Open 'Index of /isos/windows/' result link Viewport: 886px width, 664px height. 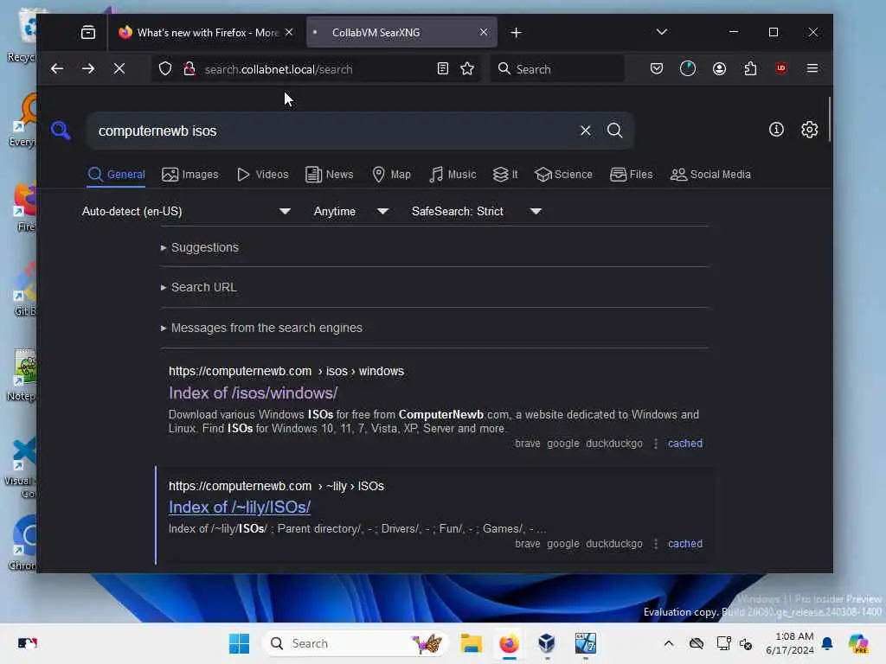[x=254, y=393]
